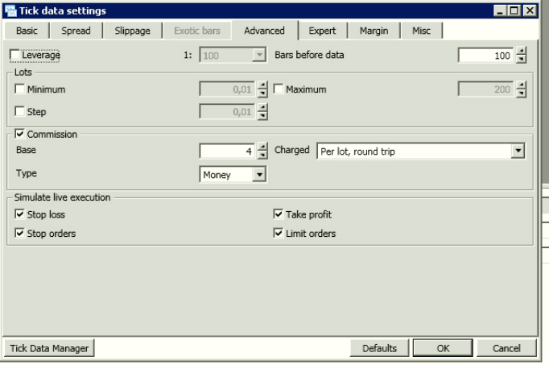Screen dimensions: 549x365
Task: Open the Spread tab
Action: pyautogui.click(x=76, y=31)
